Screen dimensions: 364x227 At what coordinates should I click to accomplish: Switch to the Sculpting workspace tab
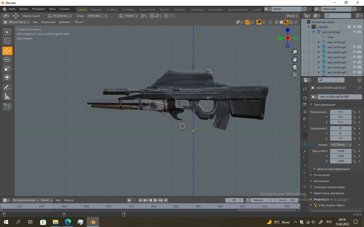[x=112, y=10]
